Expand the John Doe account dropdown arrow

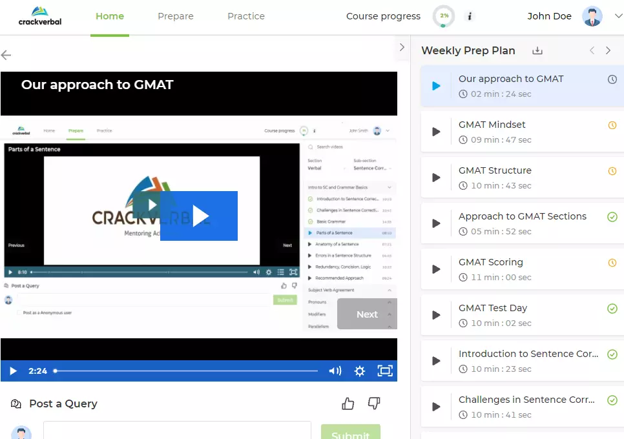click(x=618, y=16)
